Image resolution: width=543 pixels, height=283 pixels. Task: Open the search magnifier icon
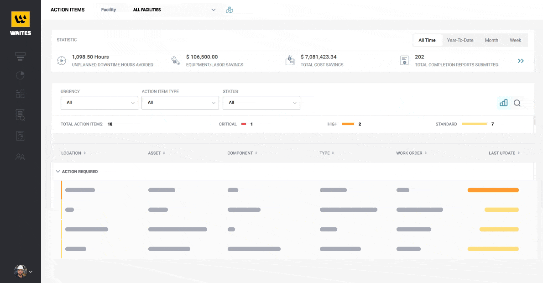pyautogui.click(x=517, y=103)
